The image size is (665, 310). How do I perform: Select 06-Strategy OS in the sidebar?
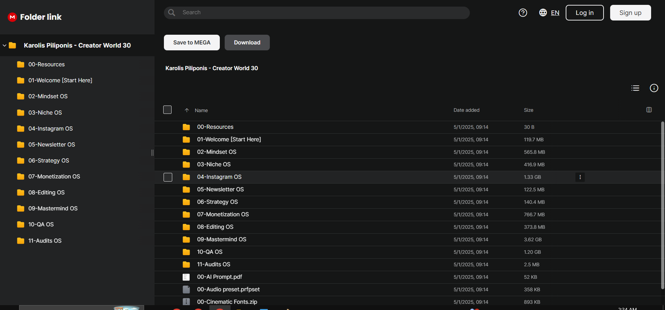49,161
